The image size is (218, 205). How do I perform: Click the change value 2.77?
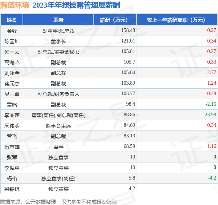[x=211, y=73]
